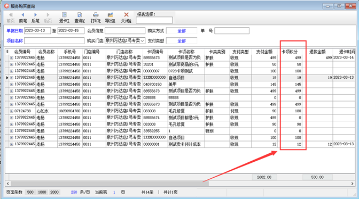This screenshot has height=199, width=359.
Task: Expand the row with card 33552255
Action: click(11, 131)
